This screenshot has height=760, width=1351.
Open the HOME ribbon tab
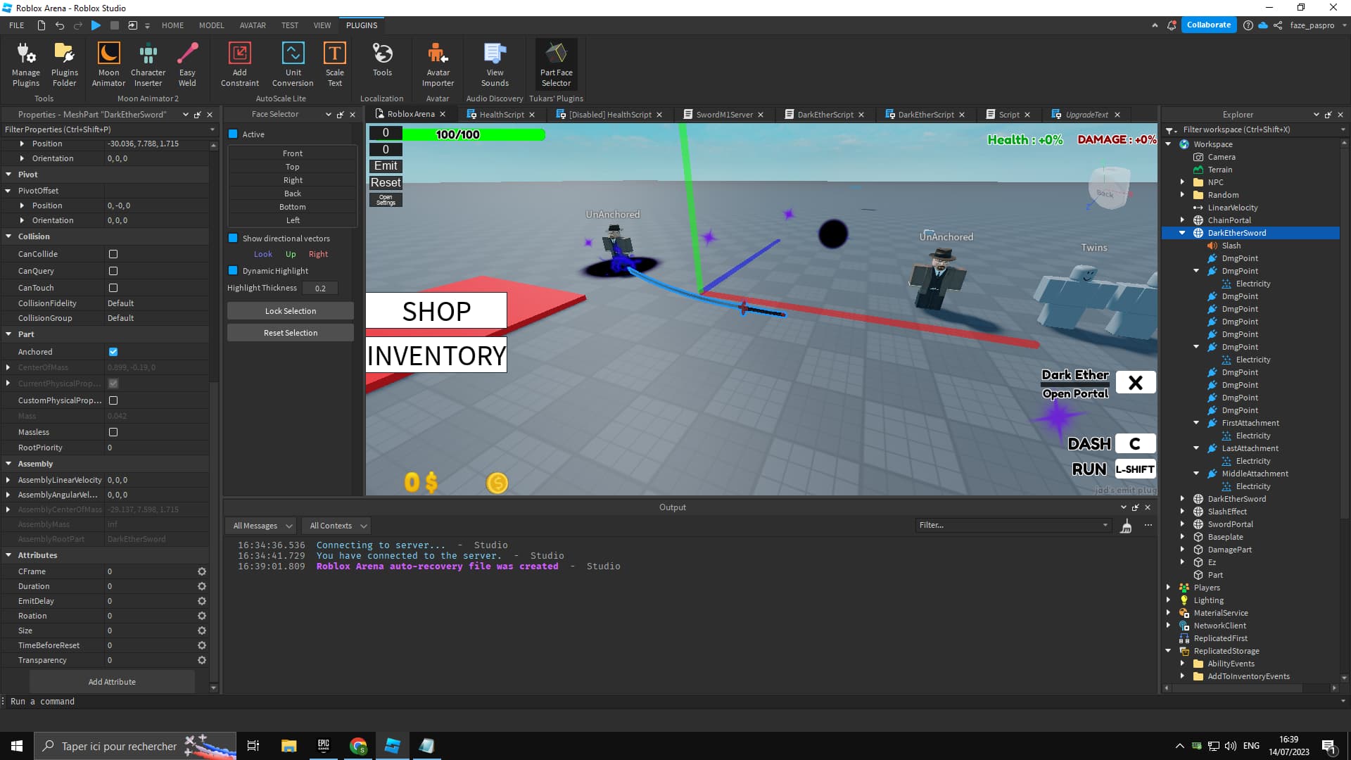[x=172, y=25]
